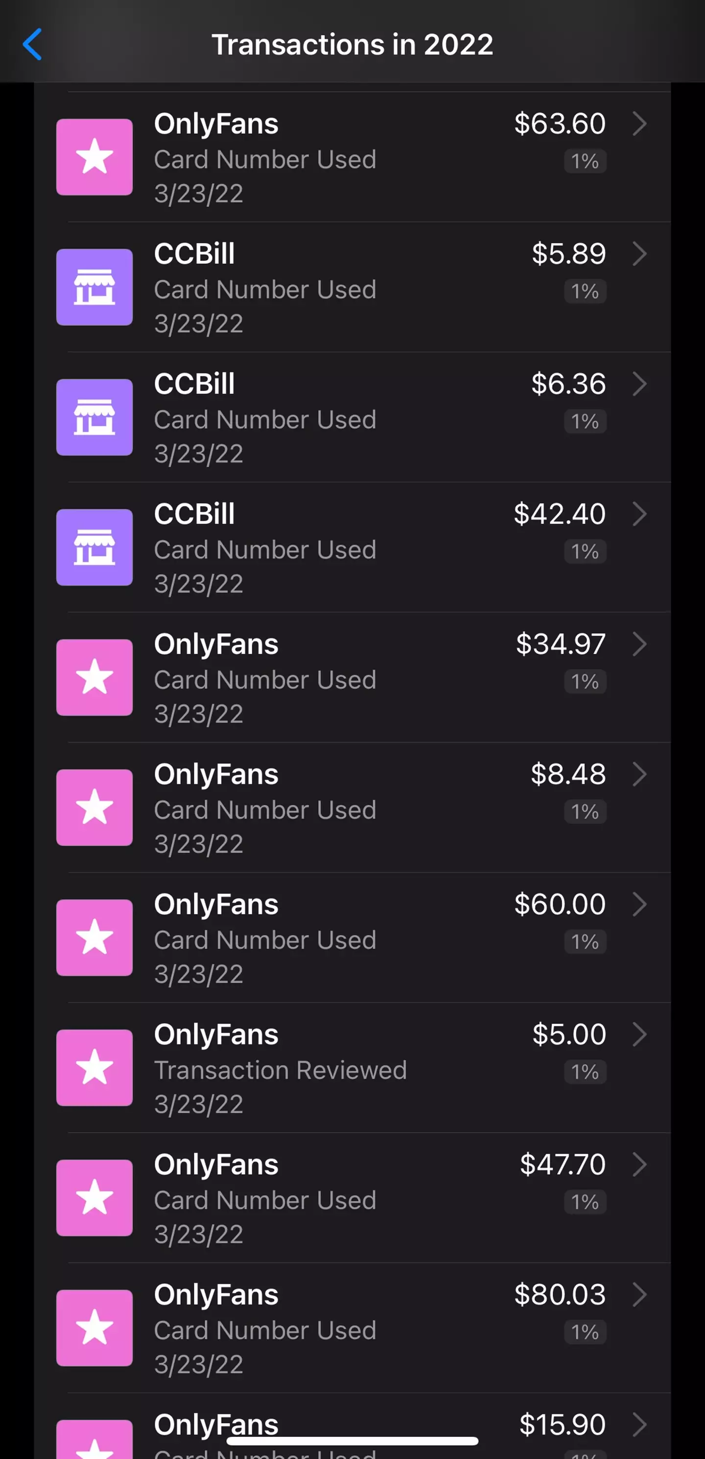Tap the 1% cashback badge under $60.00
The height and width of the screenshot is (1459, 705).
point(585,942)
